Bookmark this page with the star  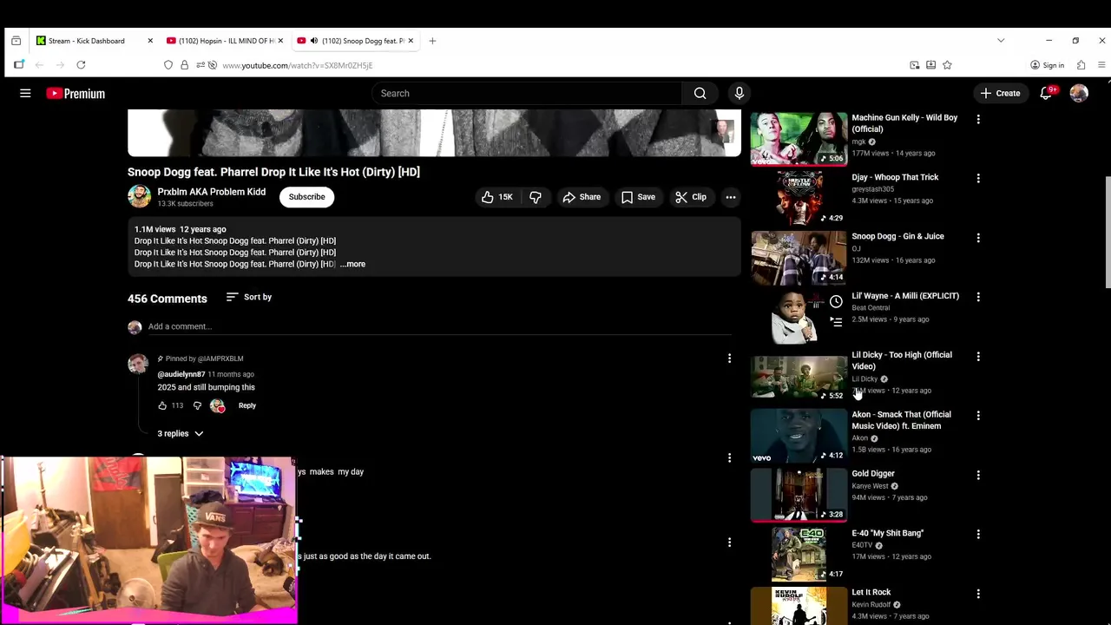coord(947,65)
